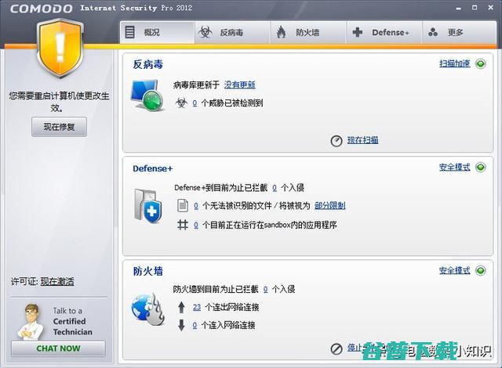Open the Defense+ tab
This screenshot has height=368, width=502.
pos(382,33)
